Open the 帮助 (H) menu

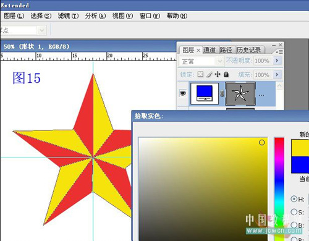click(x=177, y=16)
